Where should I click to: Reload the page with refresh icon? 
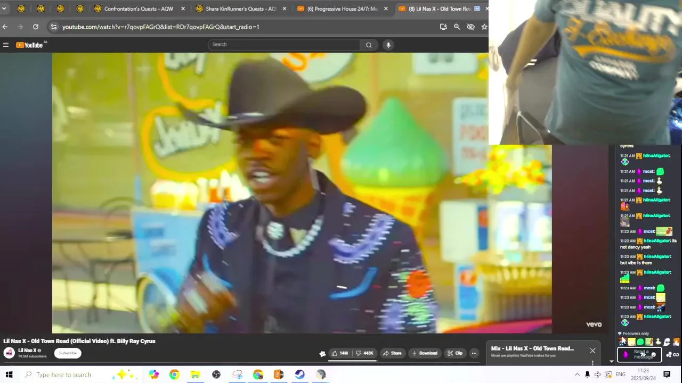(36, 27)
